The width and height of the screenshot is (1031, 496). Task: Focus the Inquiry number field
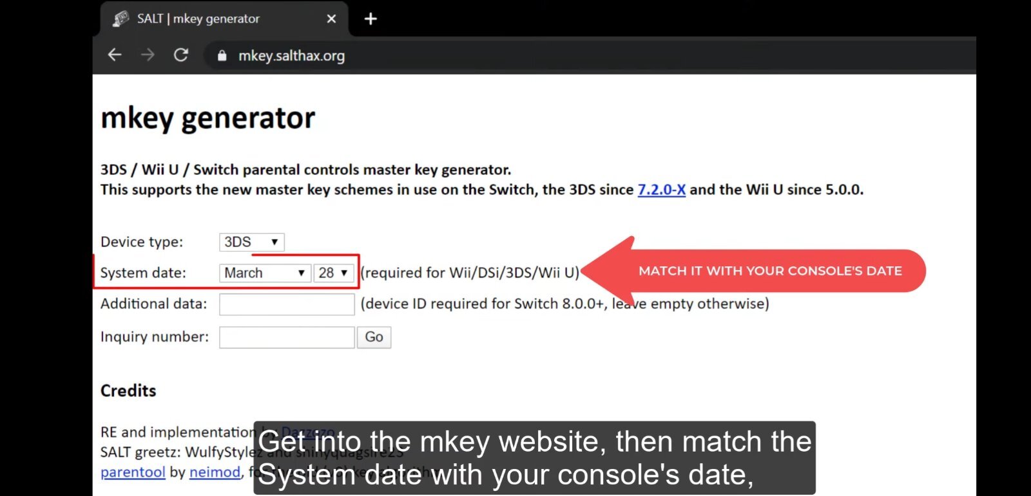(287, 337)
